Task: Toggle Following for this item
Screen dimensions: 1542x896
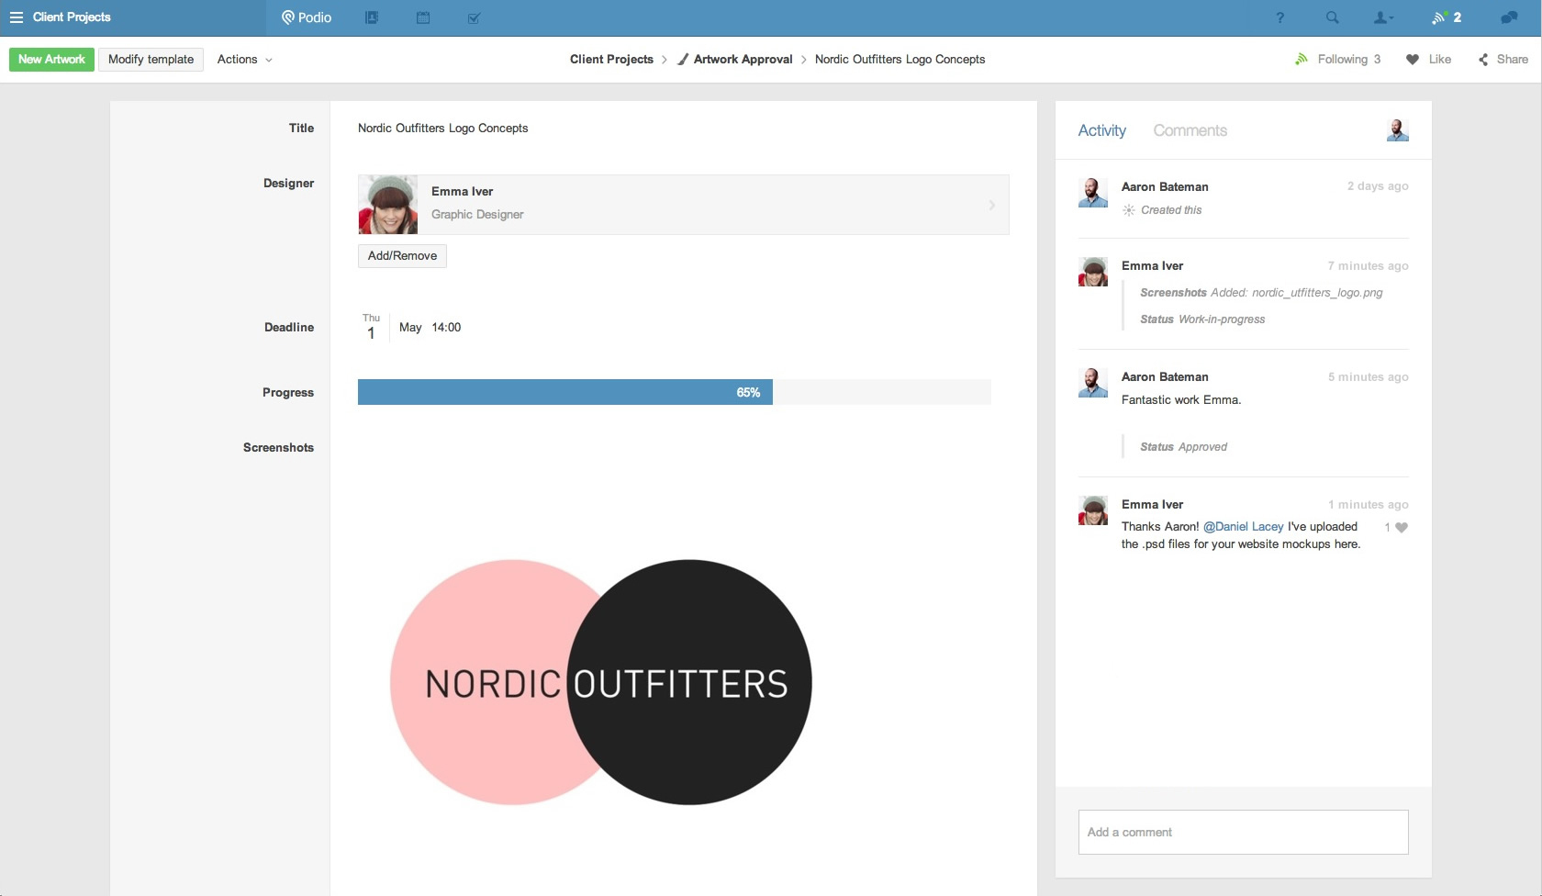Action: 1338,59
